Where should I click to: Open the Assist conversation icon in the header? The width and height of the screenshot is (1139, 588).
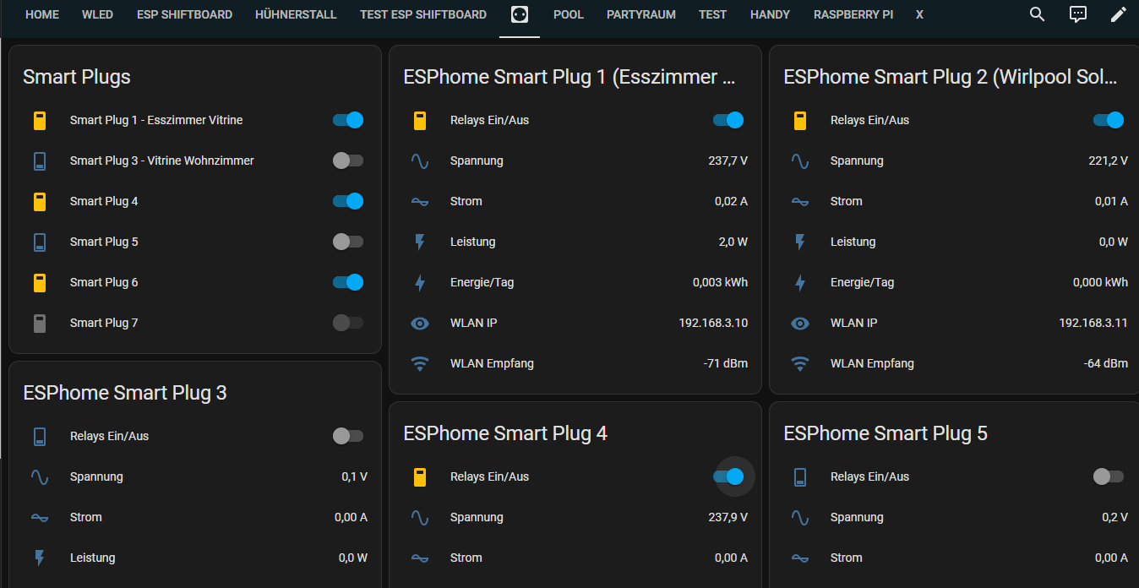point(1077,14)
